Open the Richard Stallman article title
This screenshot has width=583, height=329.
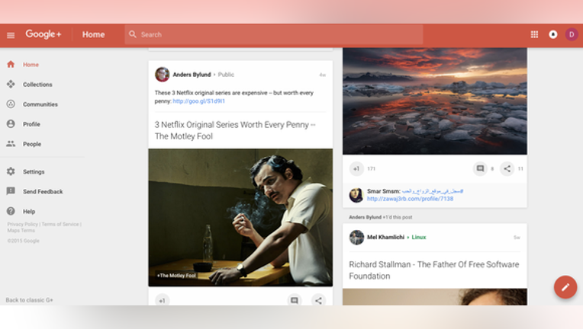[434, 270]
